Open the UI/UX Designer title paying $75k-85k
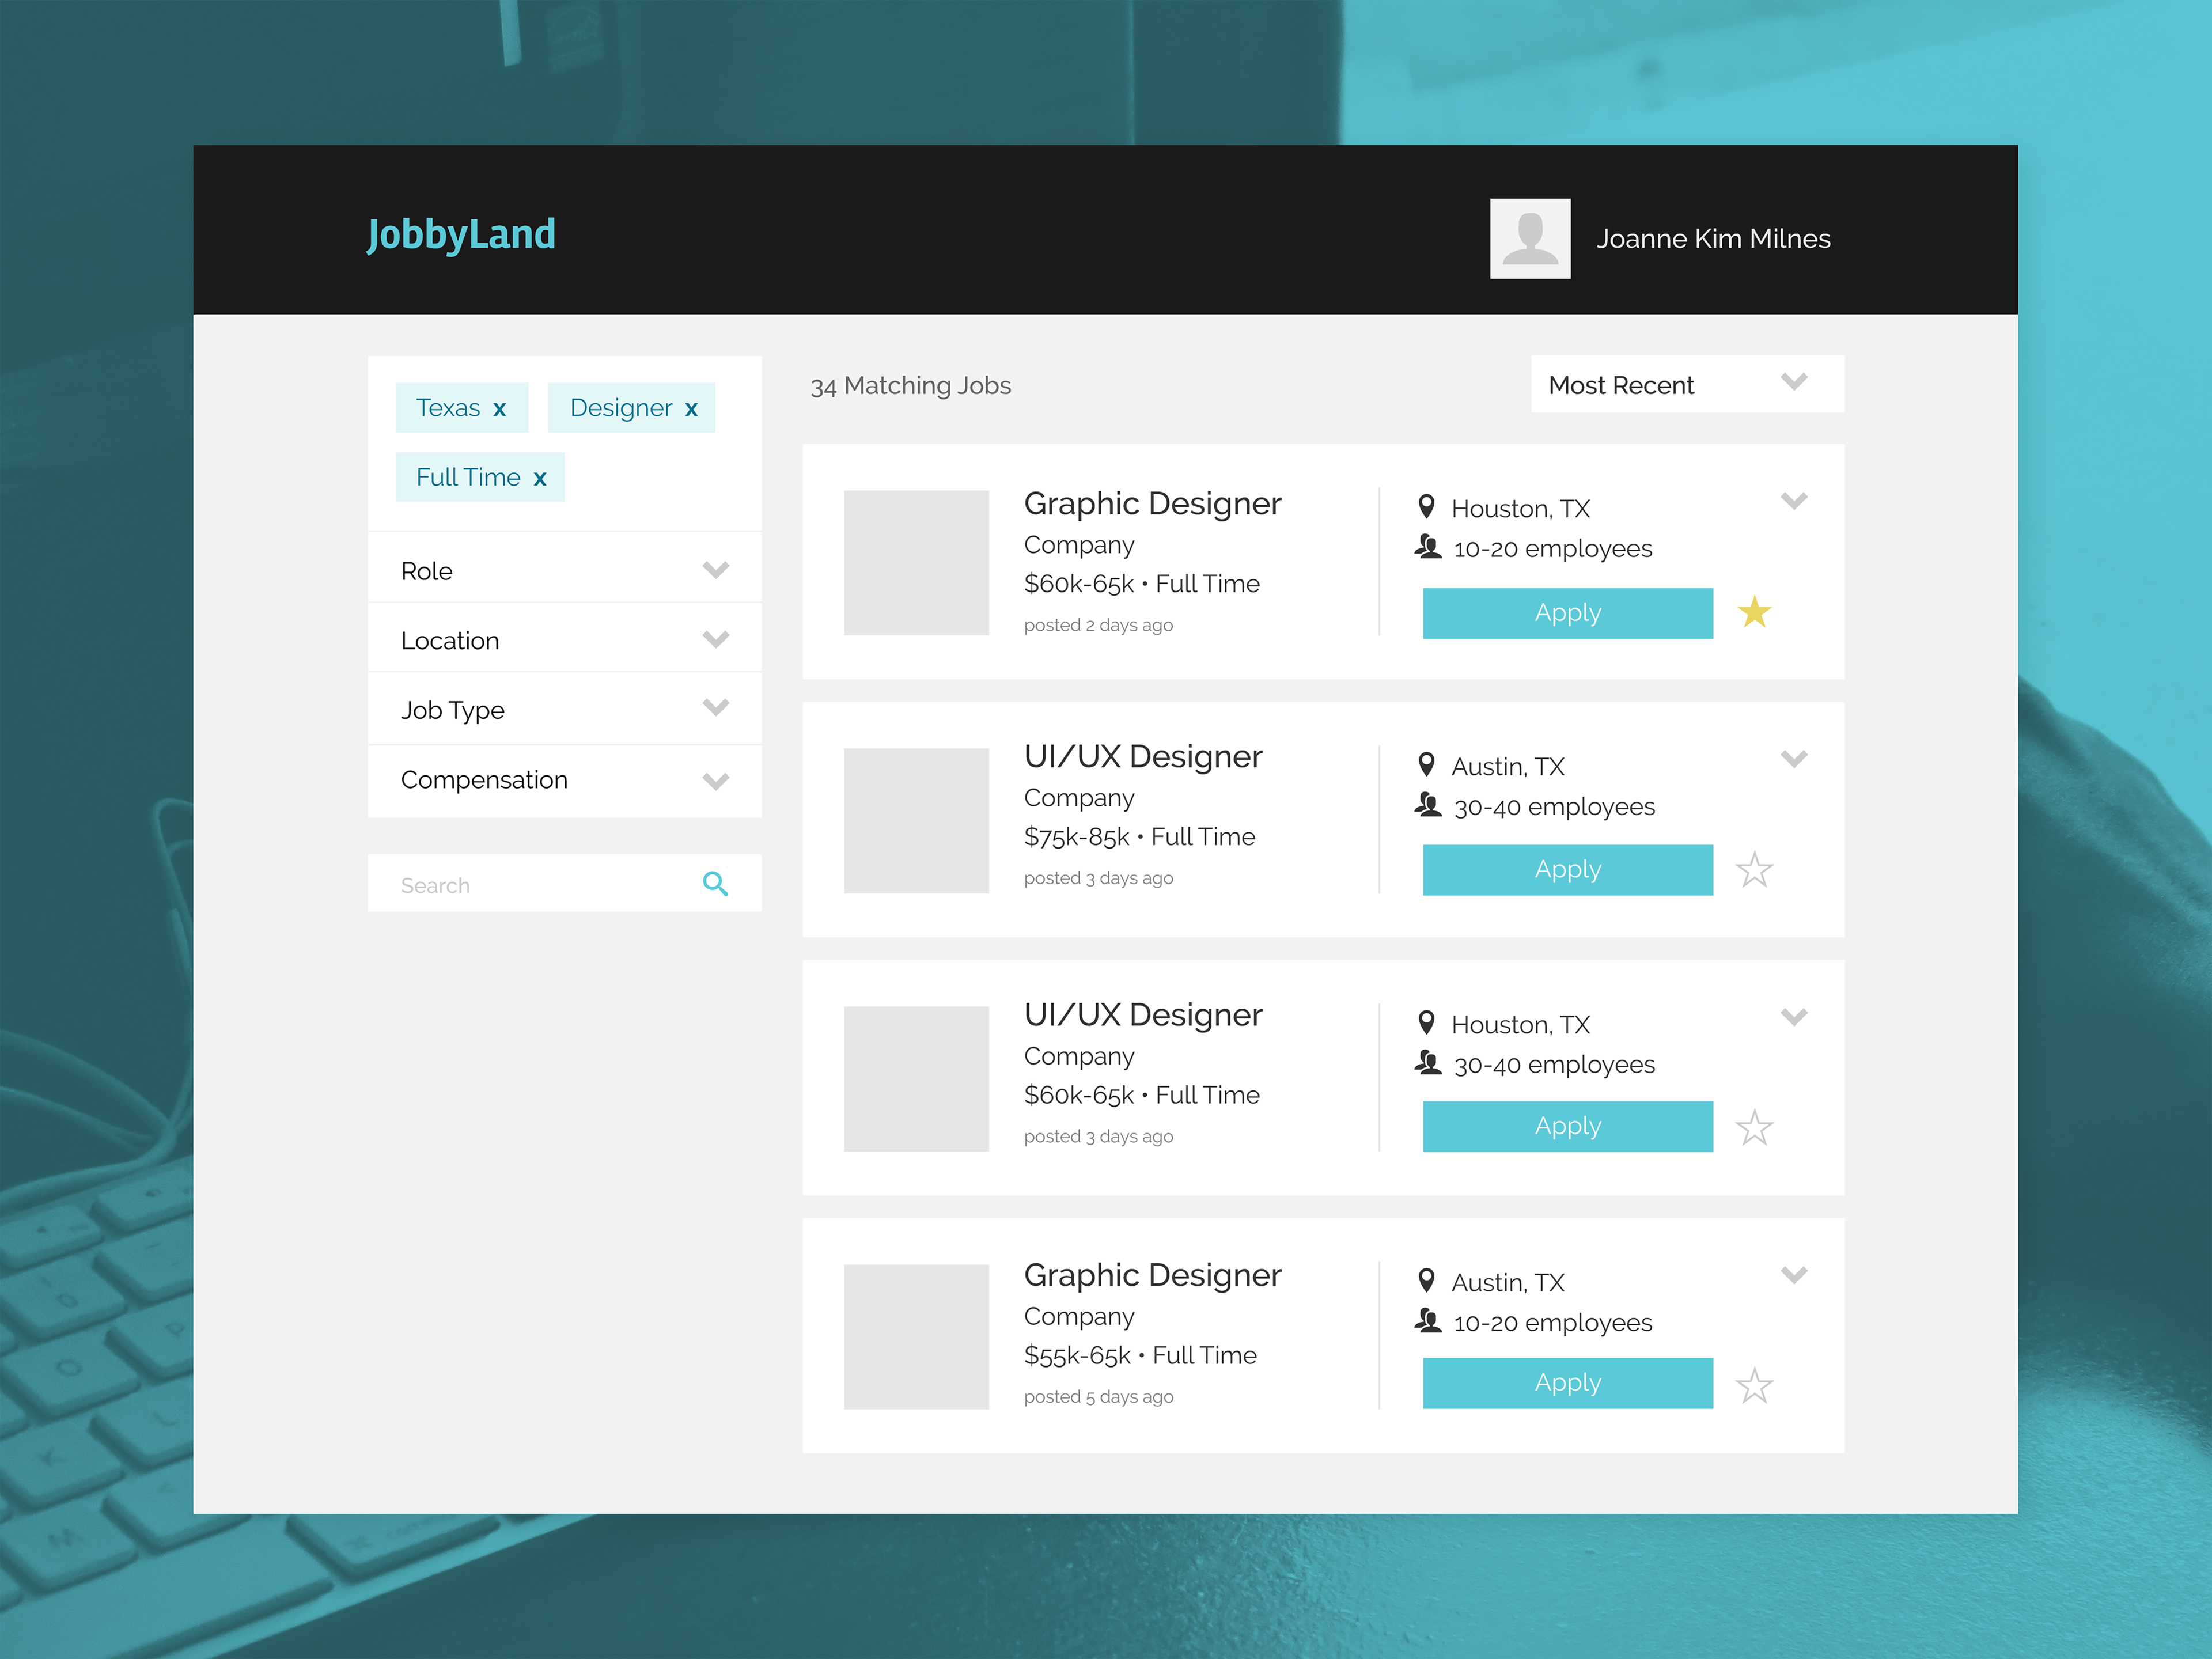 click(x=1143, y=757)
